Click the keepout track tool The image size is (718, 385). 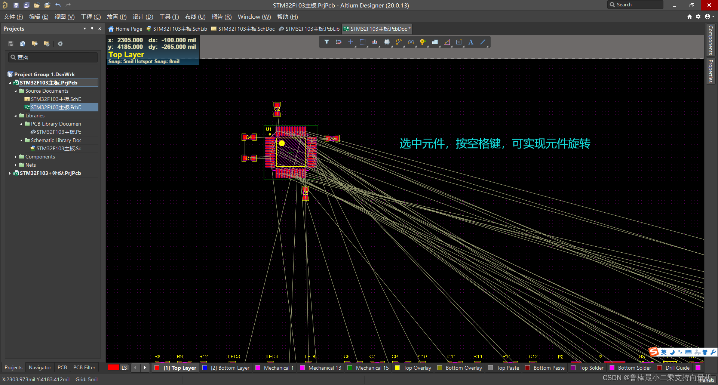447,42
